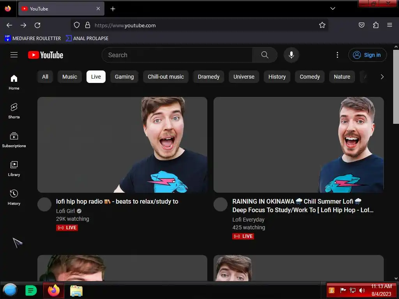
Task: Click Action Center flag tray icon
Action: click(343, 290)
